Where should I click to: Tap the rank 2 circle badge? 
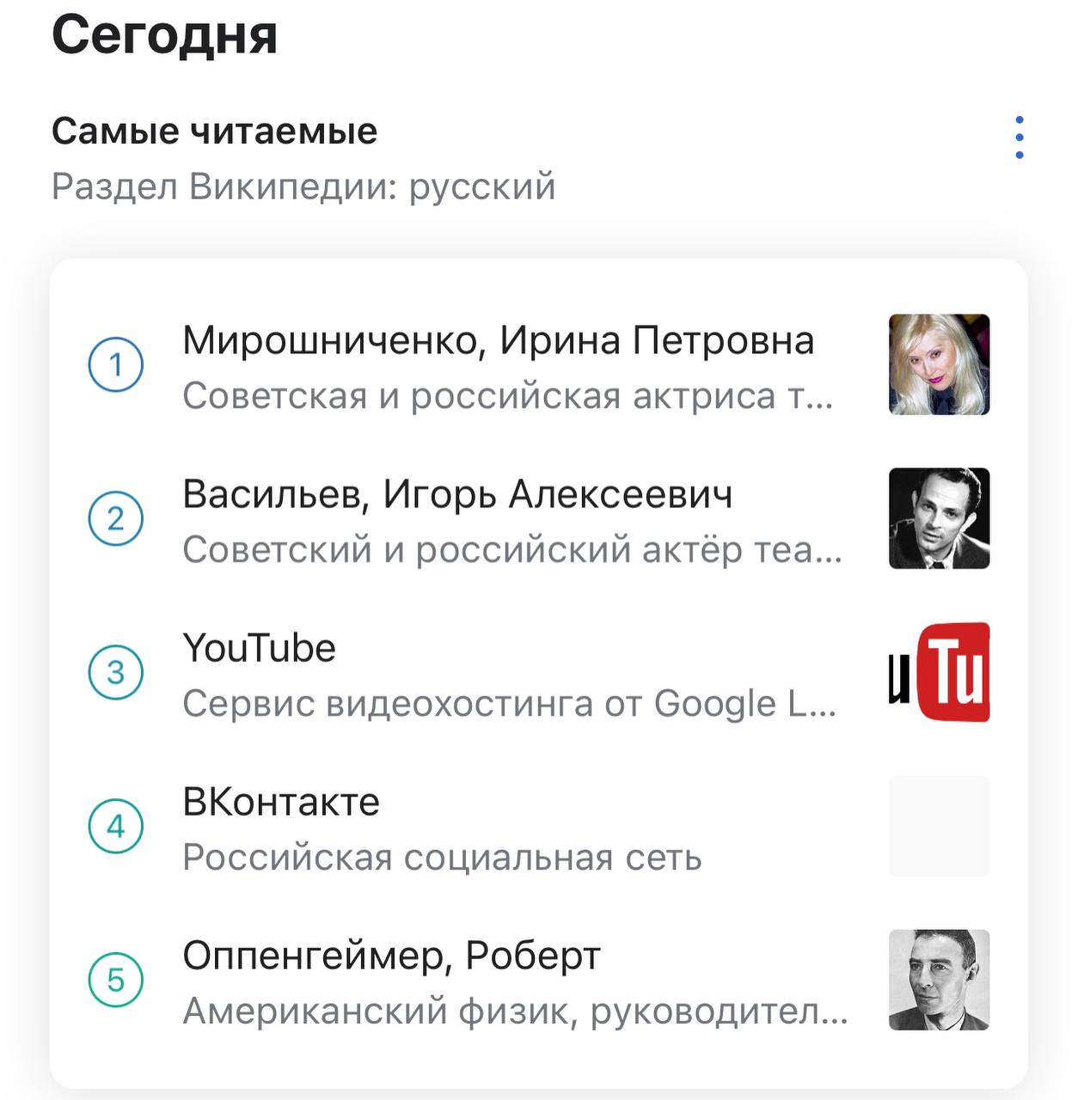pyautogui.click(x=116, y=518)
